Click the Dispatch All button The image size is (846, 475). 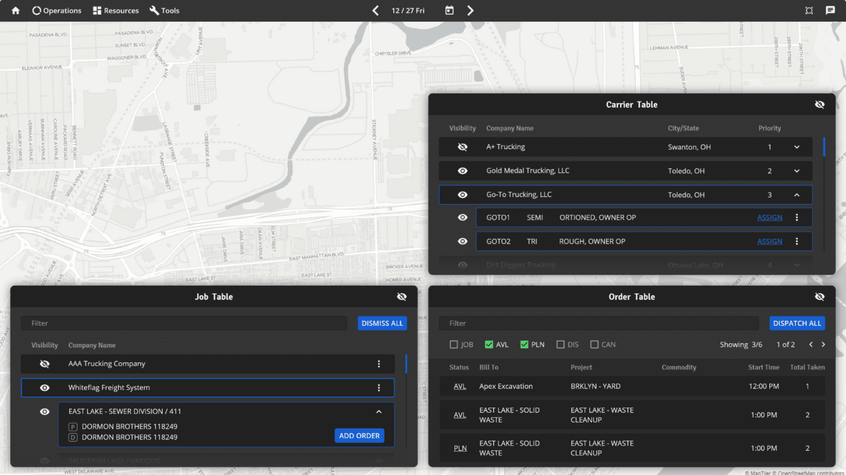[x=797, y=323]
